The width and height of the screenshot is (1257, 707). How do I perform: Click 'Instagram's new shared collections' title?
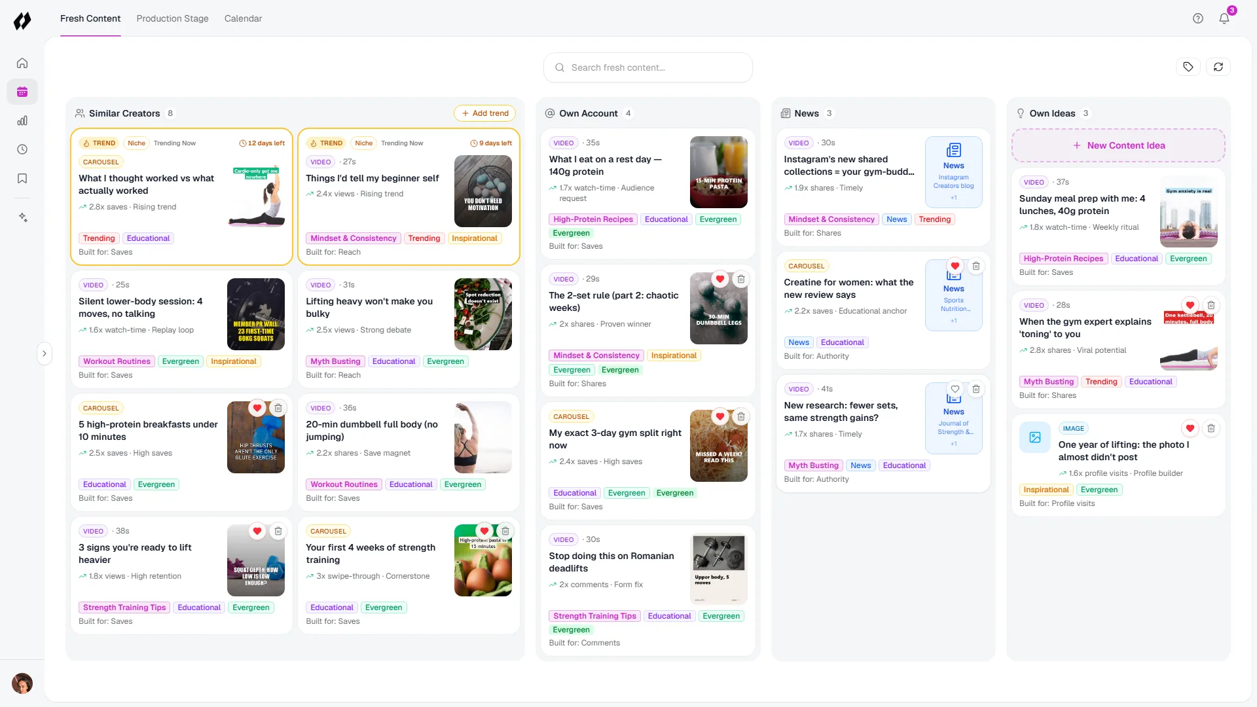[x=849, y=166]
